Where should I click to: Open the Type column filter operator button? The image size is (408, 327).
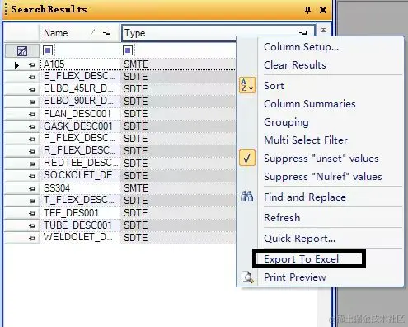[x=128, y=50]
